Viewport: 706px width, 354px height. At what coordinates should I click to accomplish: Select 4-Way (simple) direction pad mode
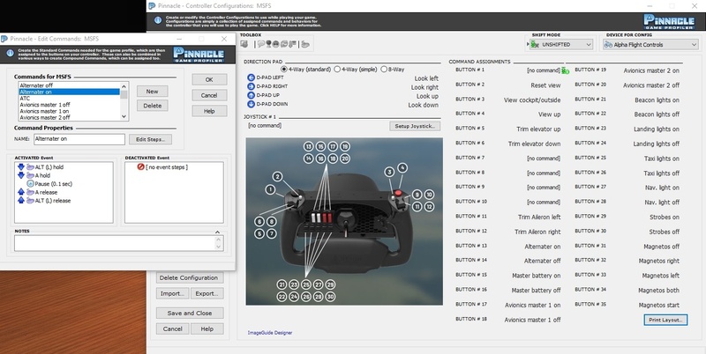click(x=337, y=70)
